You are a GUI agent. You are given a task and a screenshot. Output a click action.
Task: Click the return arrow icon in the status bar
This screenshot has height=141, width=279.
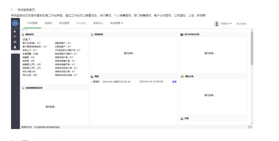pyautogui.click(x=250, y=127)
